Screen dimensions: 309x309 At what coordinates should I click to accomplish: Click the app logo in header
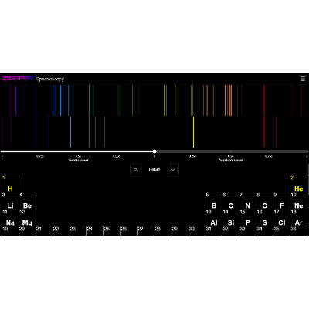click(18, 79)
